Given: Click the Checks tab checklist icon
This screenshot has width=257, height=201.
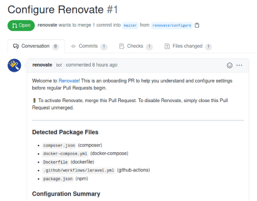Looking at the screenshot, I should tap(122, 46).
